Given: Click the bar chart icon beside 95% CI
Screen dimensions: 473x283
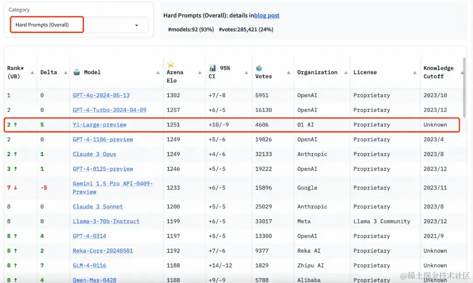Looking at the screenshot, I should pyautogui.click(x=213, y=68).
